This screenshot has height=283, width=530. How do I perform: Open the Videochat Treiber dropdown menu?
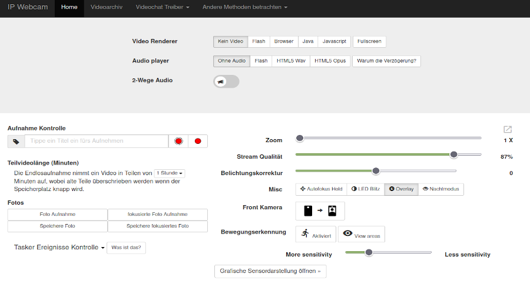tap(163, 7)
